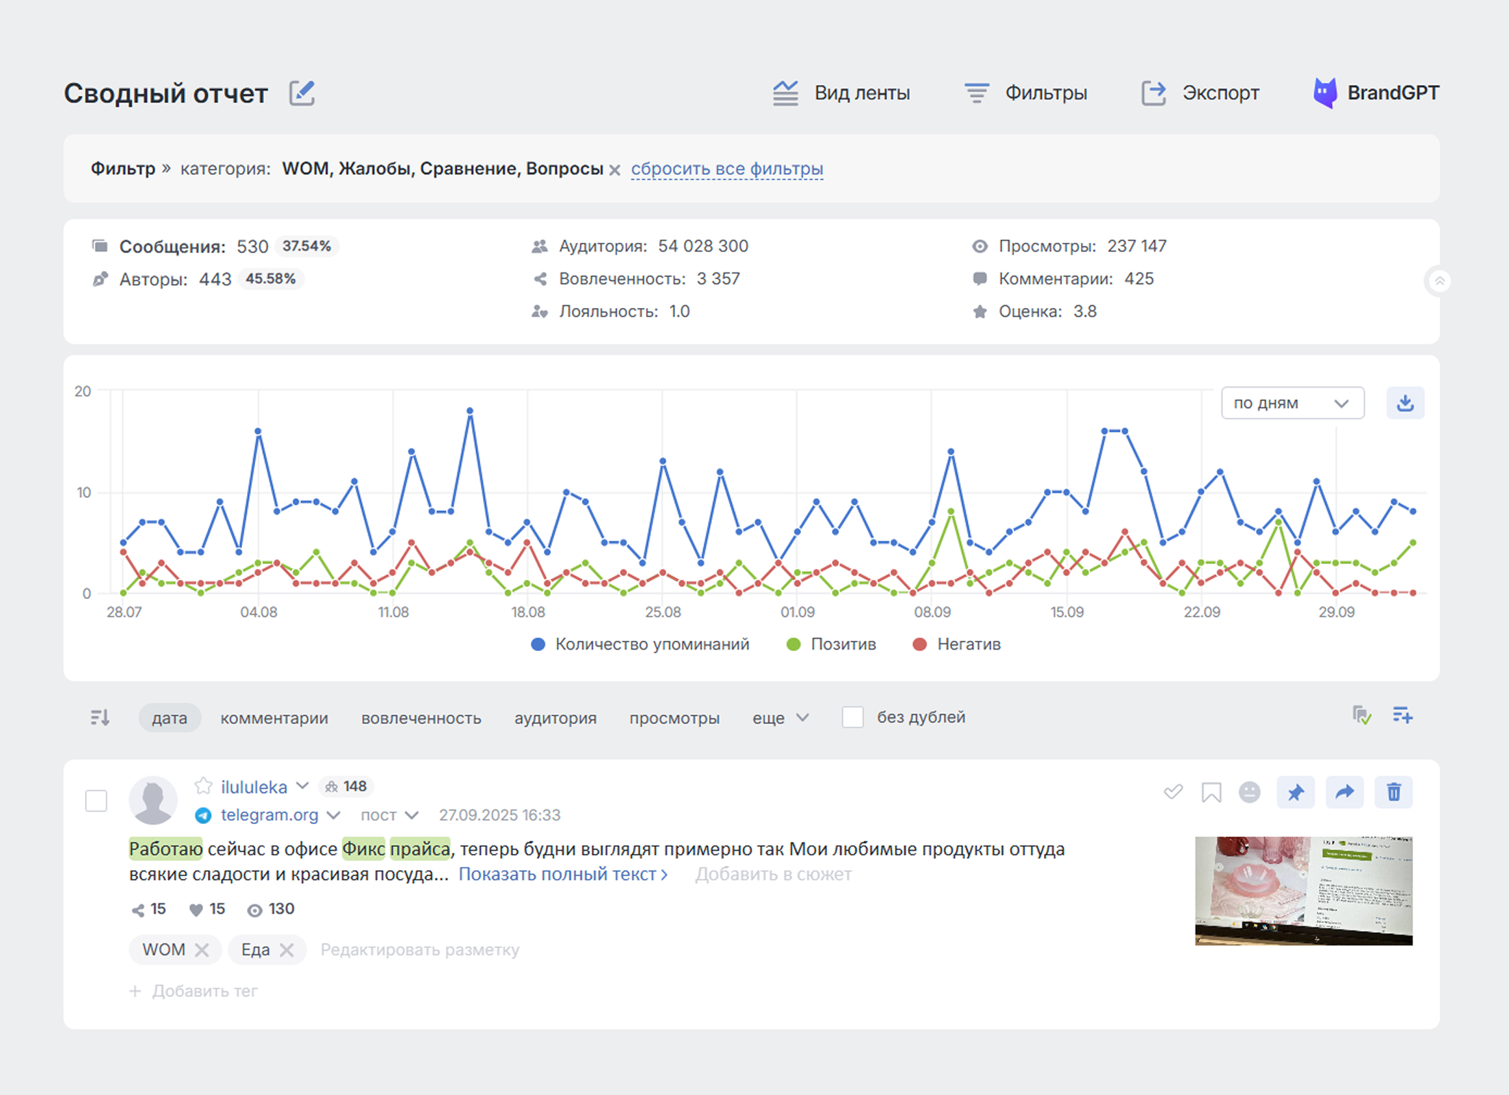Star the author ilululeka

[x=203, y=786]
